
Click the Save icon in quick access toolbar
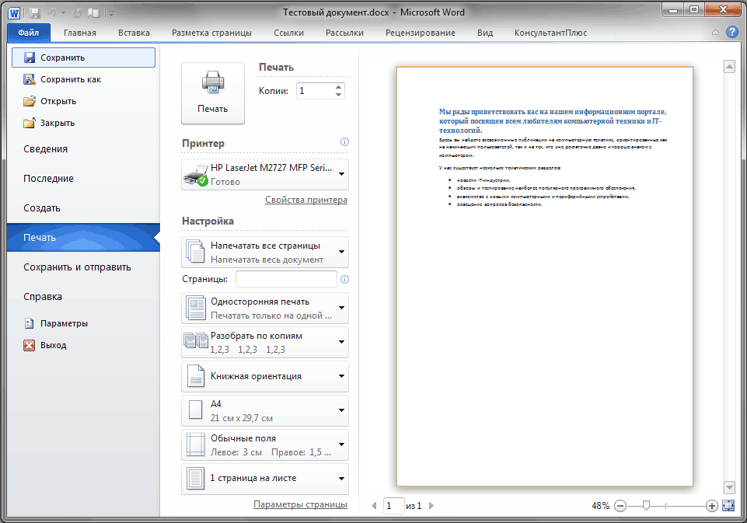[35, 13]
